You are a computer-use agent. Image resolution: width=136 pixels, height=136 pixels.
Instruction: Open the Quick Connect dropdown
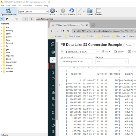tap(47, 12)
